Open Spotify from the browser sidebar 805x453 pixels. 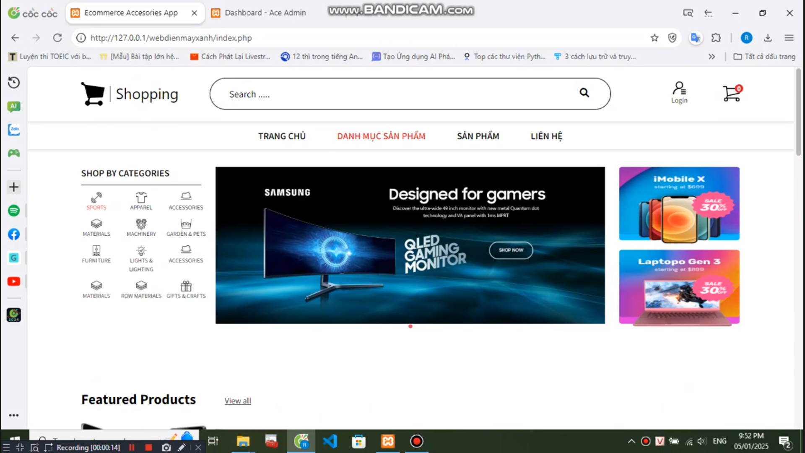point(14,211)
